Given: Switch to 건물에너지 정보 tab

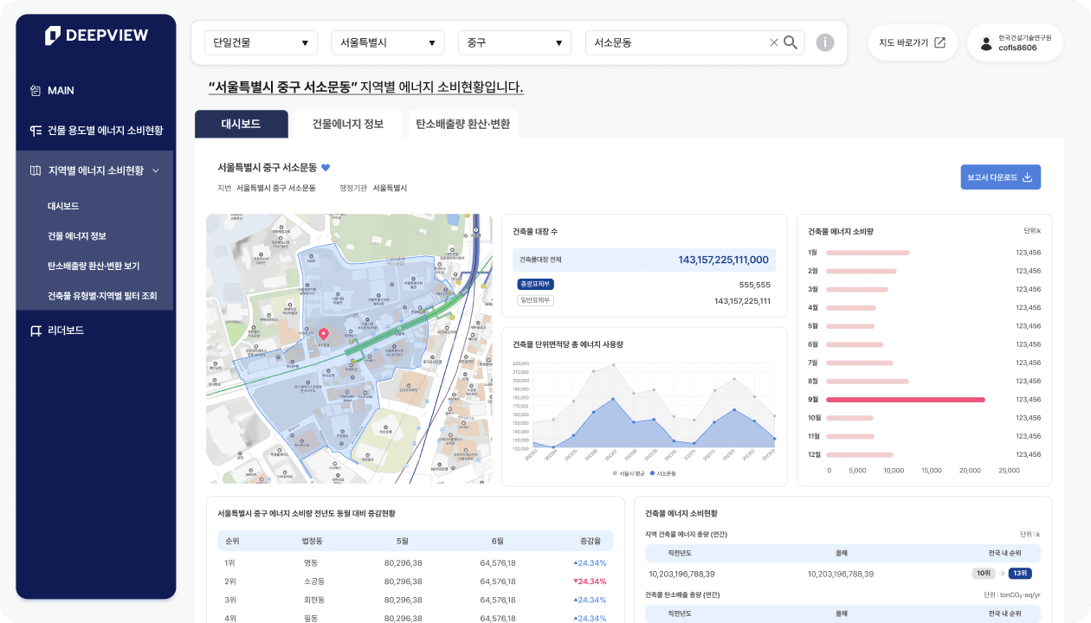Looking at the screenshot, I should (347, 124).
